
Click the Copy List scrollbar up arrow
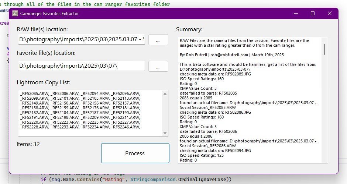click(165, 93)
